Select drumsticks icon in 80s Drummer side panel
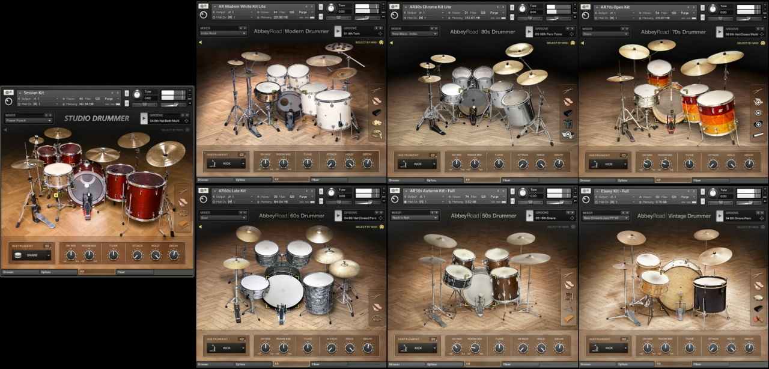The height and width of the screenshot is (369, 769). pos(568,91)
